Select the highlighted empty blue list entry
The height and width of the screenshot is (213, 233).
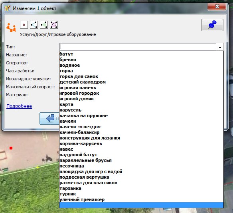[x=141, y=205]
